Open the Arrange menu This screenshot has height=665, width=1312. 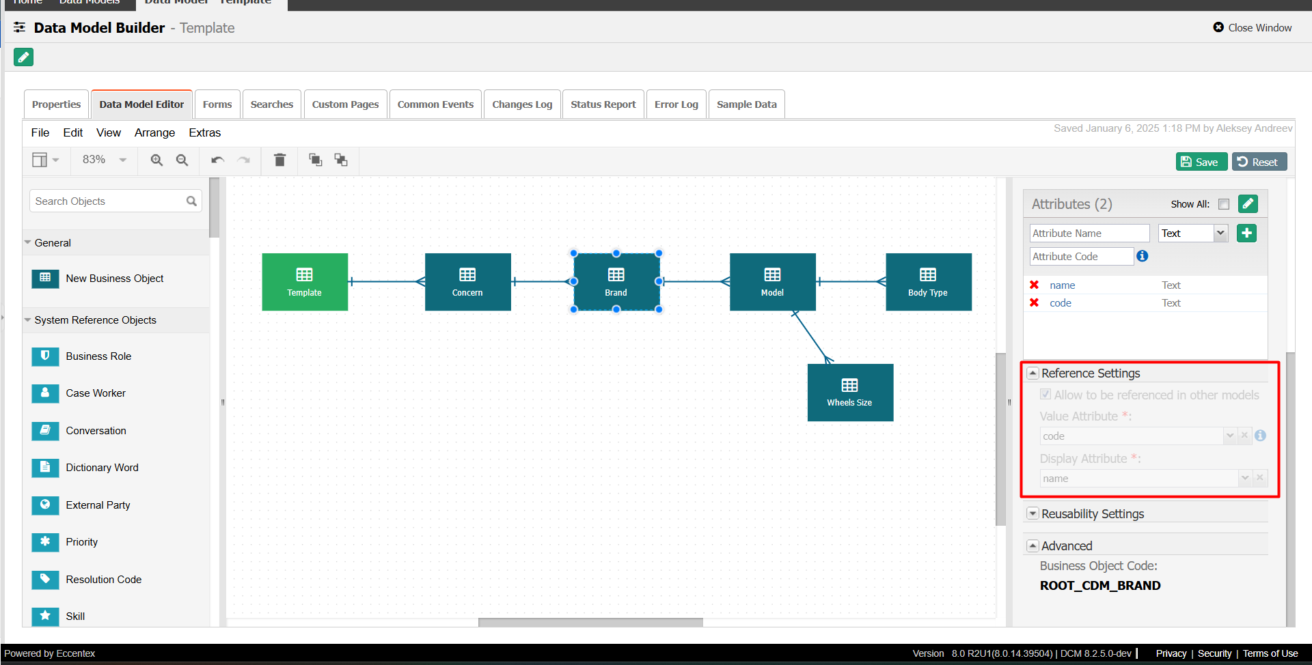(154, 132)
